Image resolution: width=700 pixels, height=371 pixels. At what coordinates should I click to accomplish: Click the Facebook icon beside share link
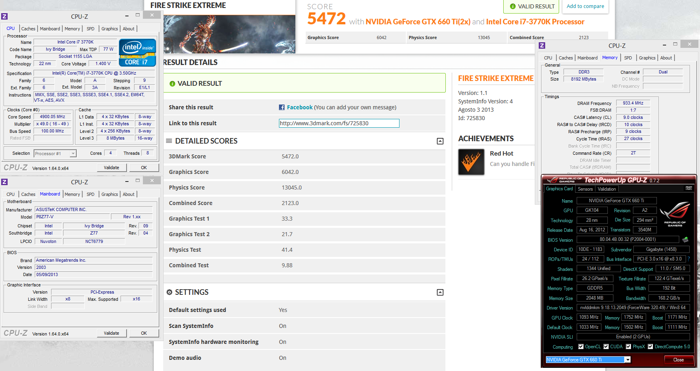(282, 107)
